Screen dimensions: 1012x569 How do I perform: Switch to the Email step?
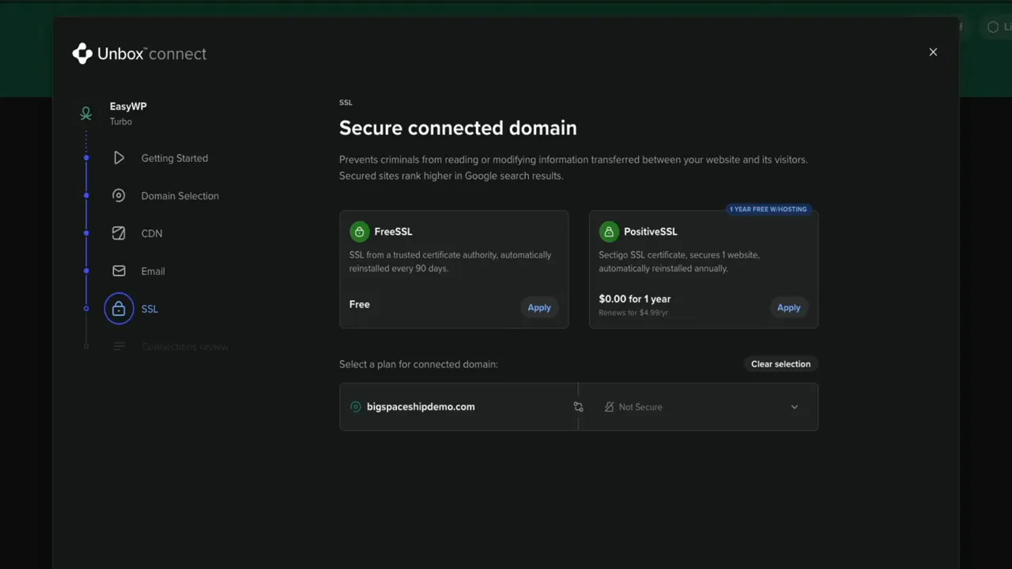click(x=153, y=271)
